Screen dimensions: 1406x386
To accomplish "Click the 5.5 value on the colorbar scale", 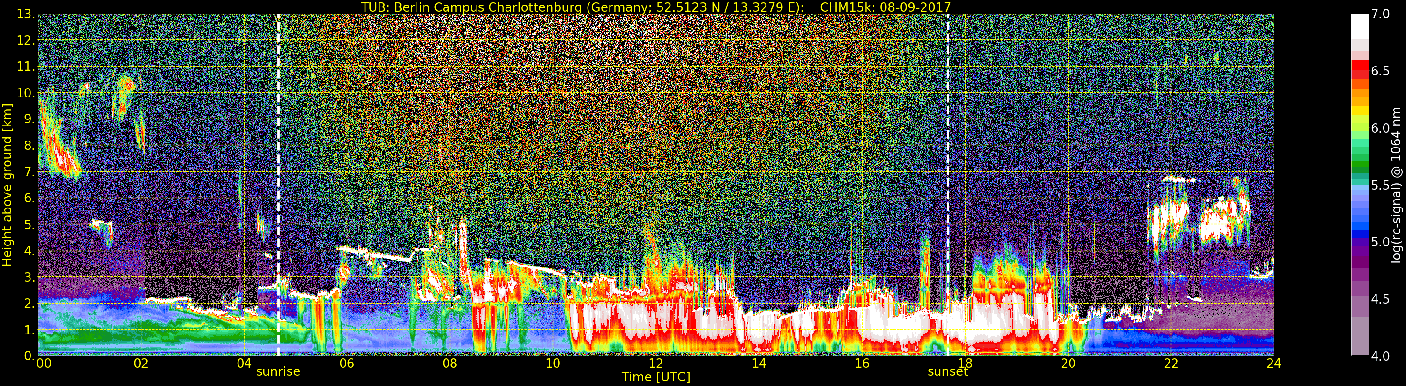I will (1380, 185).
